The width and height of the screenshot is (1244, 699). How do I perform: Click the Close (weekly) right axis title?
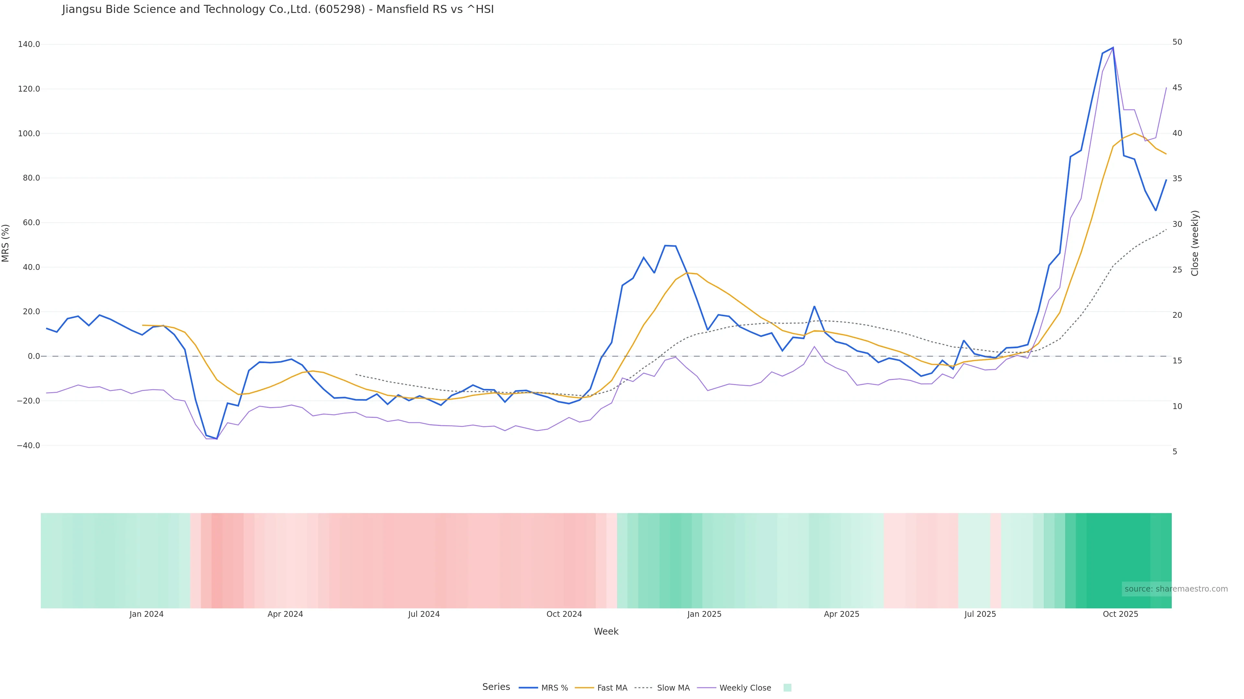1195,243
